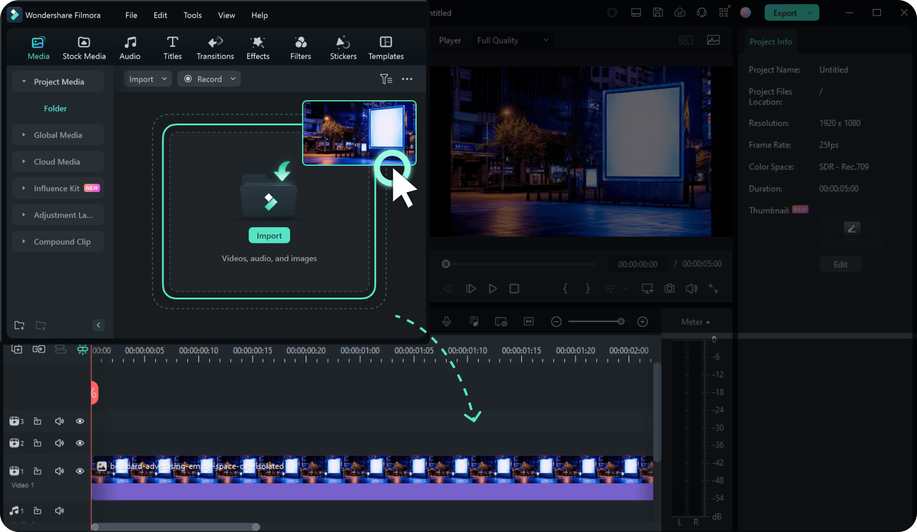Click the timeline zoom in plus button
917x532 pixels.
(x=642, y=321)
